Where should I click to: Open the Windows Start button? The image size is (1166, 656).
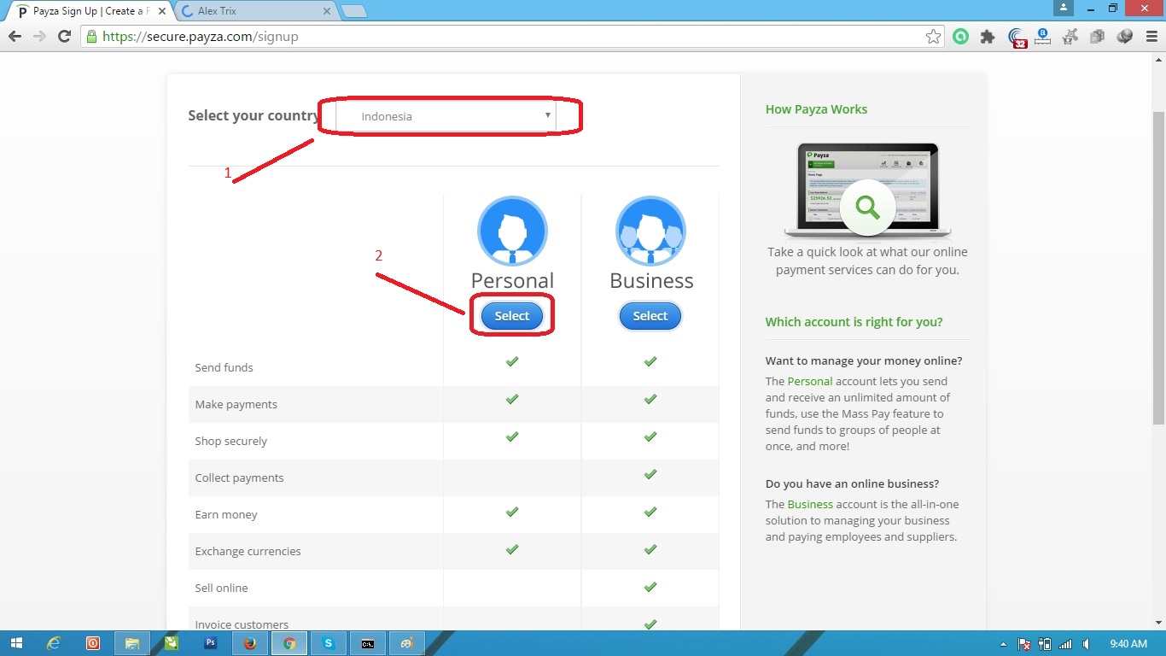click(17, 643)
